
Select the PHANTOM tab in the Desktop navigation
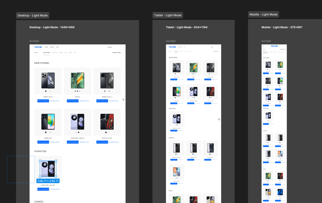[x=54, y=53]
